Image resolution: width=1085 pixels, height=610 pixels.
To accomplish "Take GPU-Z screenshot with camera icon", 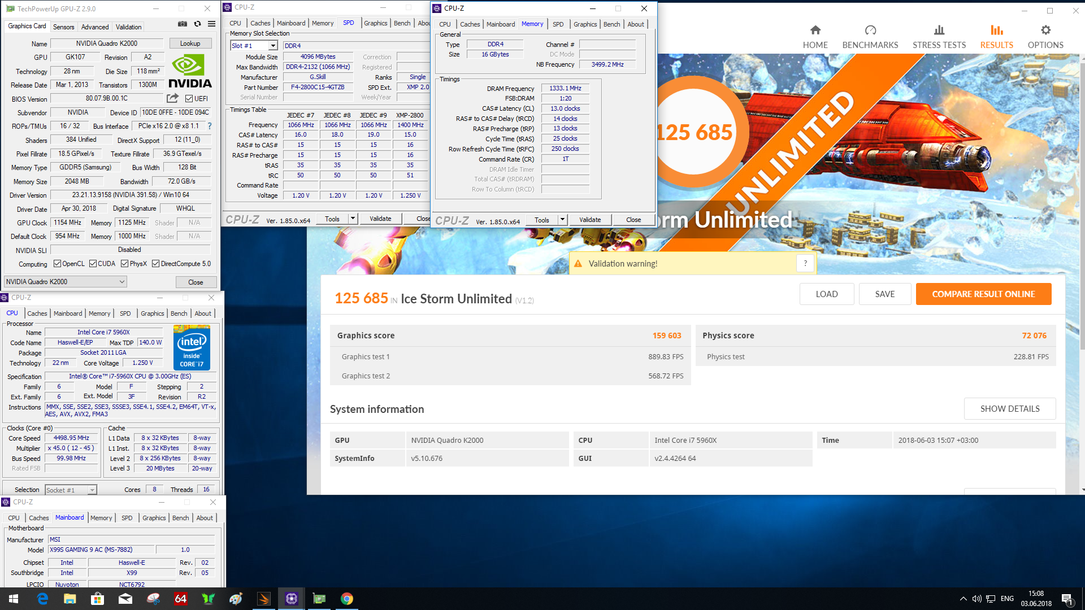I will point(182,24).
